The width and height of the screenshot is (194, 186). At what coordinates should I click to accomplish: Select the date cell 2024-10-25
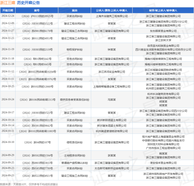8,86
